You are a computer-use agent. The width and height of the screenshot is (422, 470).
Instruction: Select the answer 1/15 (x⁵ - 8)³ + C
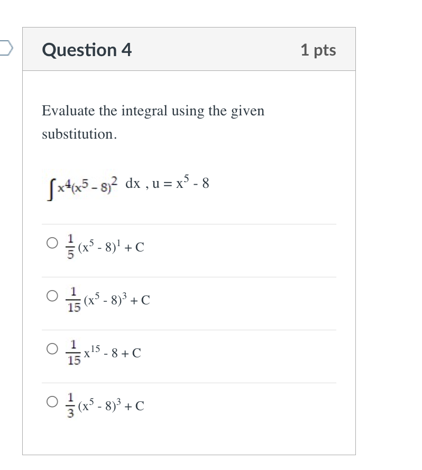click(x=52, y=295)
